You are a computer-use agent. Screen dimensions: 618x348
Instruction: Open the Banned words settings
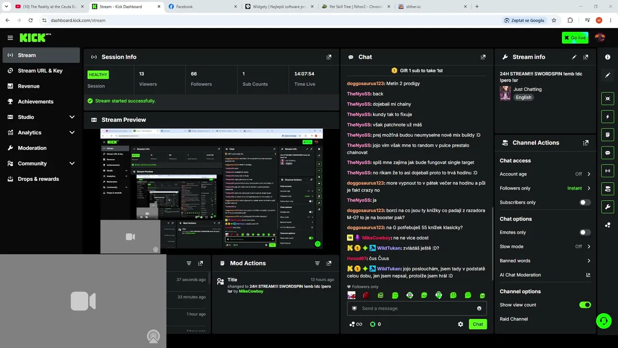click(545, 261)
